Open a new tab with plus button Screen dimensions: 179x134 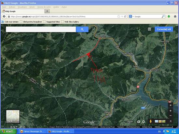47,11
